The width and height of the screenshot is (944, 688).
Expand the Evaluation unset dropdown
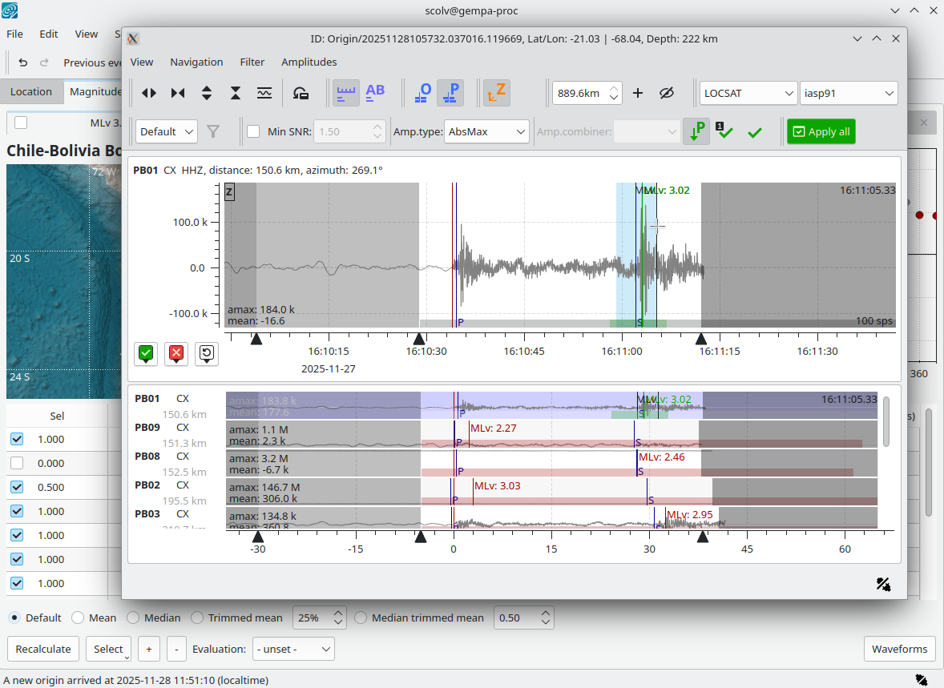(293, 649)
